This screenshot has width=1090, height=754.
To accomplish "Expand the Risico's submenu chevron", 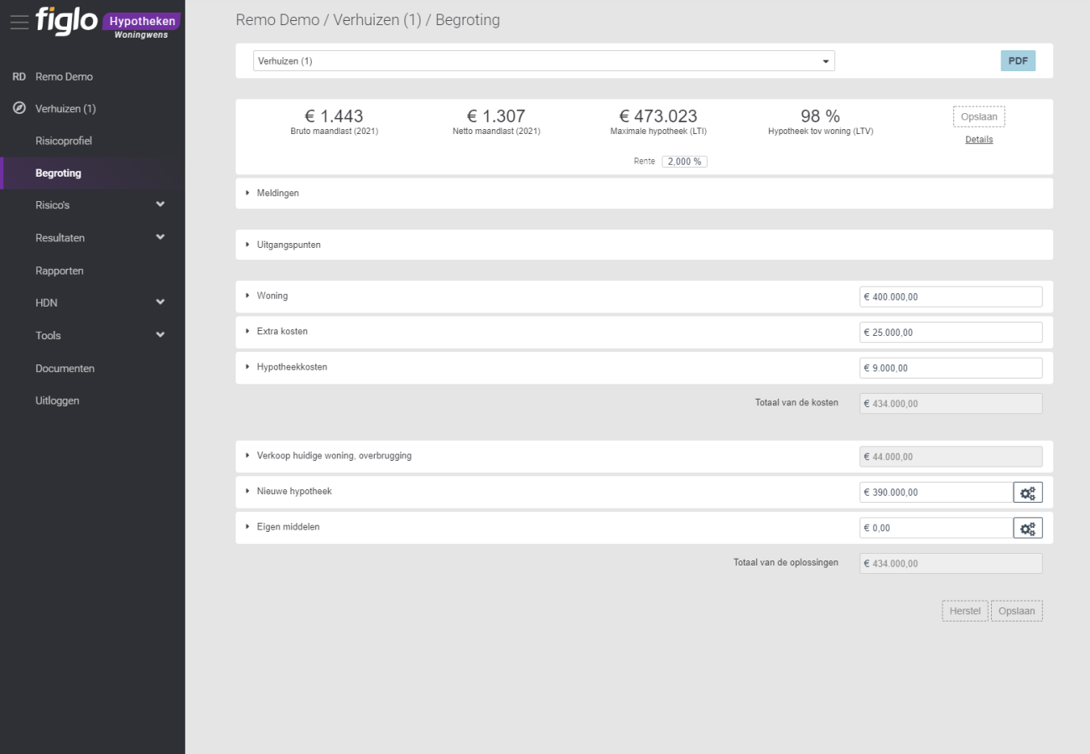I will 160,205.
